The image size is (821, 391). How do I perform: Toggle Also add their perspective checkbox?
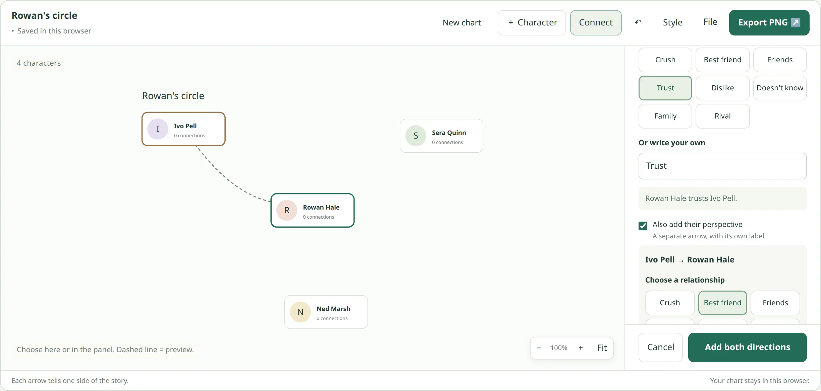(x=643, y=226)
